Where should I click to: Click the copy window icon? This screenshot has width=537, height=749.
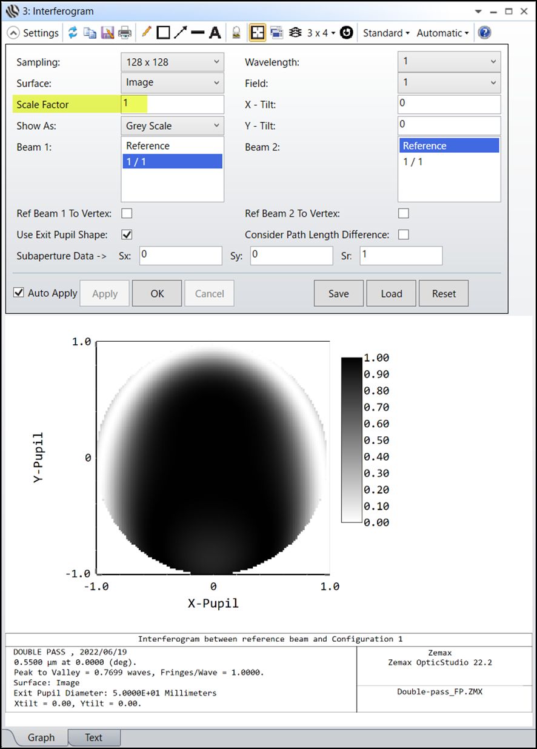90,33
